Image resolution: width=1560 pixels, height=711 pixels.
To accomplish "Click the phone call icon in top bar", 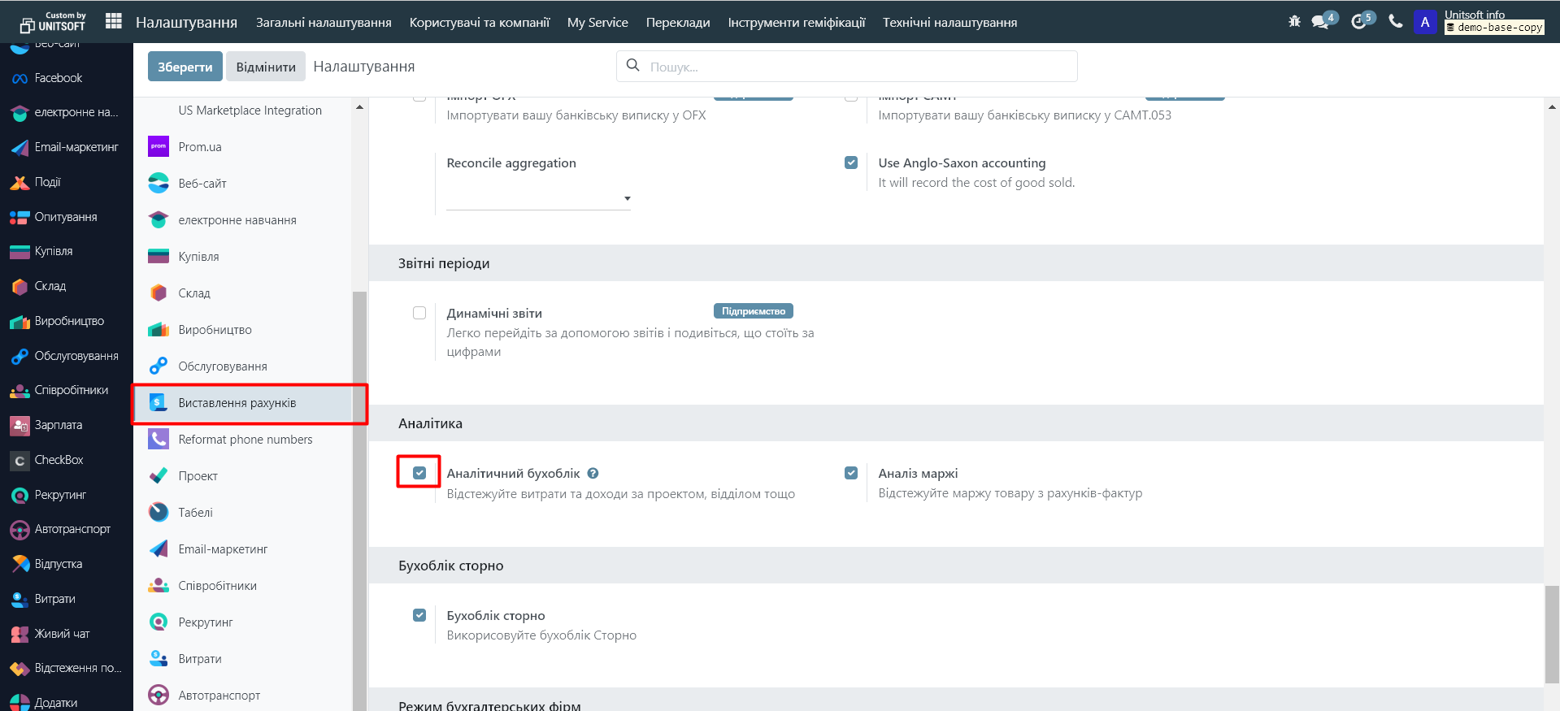I will tap(1396, 21).
